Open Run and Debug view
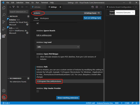 pos(4,29)
